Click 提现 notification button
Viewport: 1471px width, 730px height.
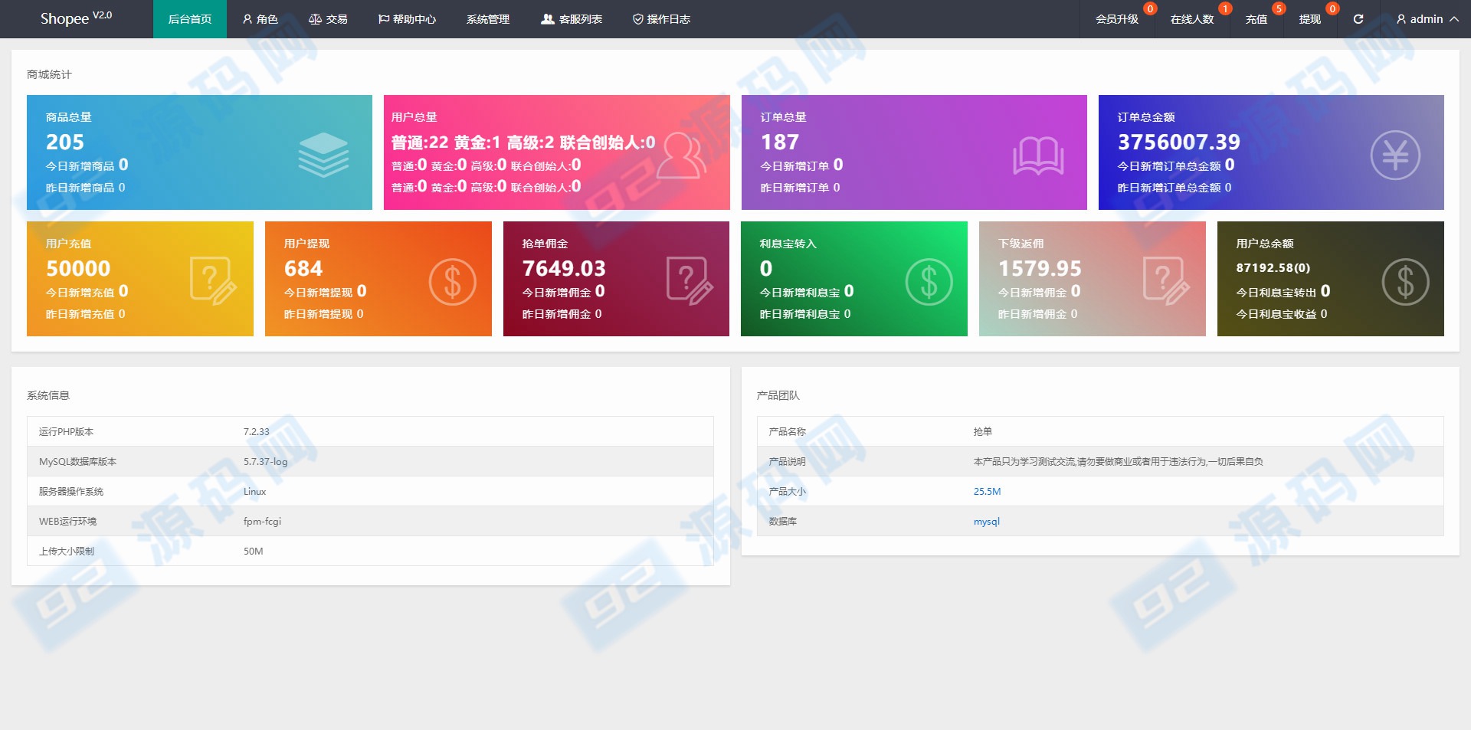pos(1310,19)
